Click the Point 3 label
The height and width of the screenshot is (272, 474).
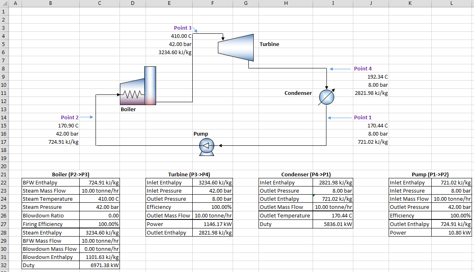(x=183, y=28)
